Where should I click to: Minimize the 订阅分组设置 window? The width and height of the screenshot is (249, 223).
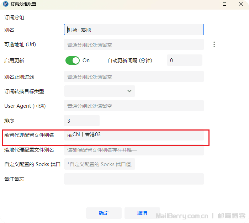[x=207, y=4]
